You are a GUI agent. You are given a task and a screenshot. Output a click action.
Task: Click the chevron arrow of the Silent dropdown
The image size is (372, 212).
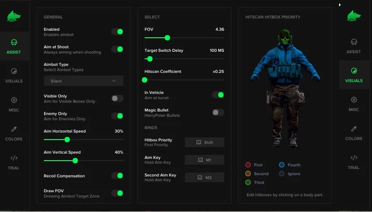pyautogui.click(x=114, y=81)
